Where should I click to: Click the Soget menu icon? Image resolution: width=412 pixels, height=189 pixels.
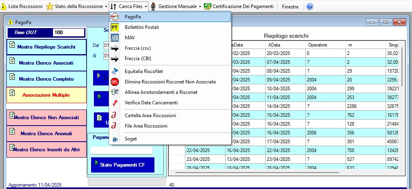(115, 139)
